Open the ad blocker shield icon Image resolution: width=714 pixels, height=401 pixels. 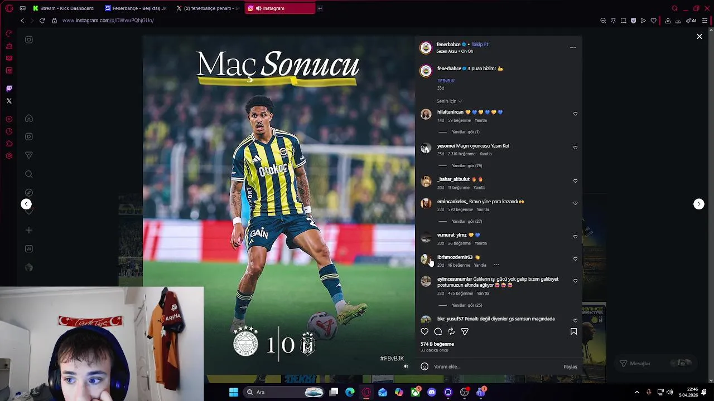coord(633,21)
